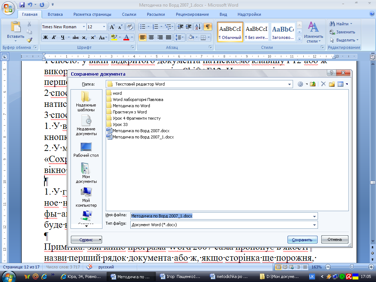This screenshot has height=282, width=376.
Task: Click the Shrink Font icon
Action: click(x=120, y=27)
